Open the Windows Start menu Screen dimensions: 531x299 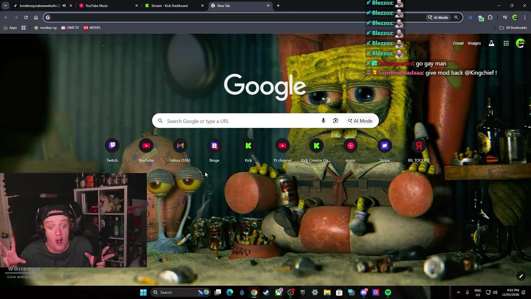143,292
